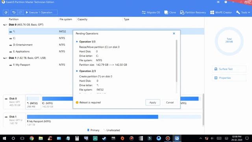Open the menu list icon in title bar

coord(218,2)
